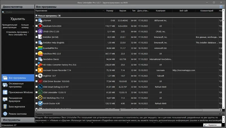Check Icecream Screen Recorder 7.14 checkbox
This screenshot has height=128, width=226.
click(36, 70)
